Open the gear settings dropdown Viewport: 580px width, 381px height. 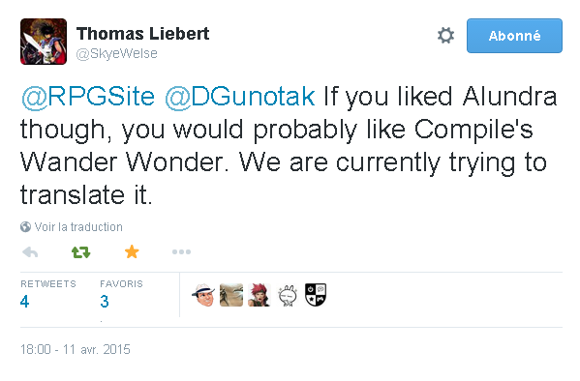445,36
